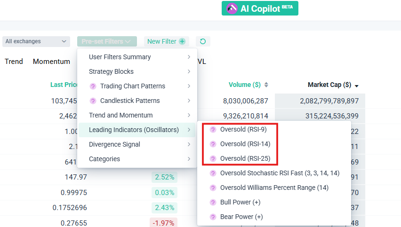Click help icon beside Trading Chart Patterns
The image size is (401, 227).
click(93, 86)
